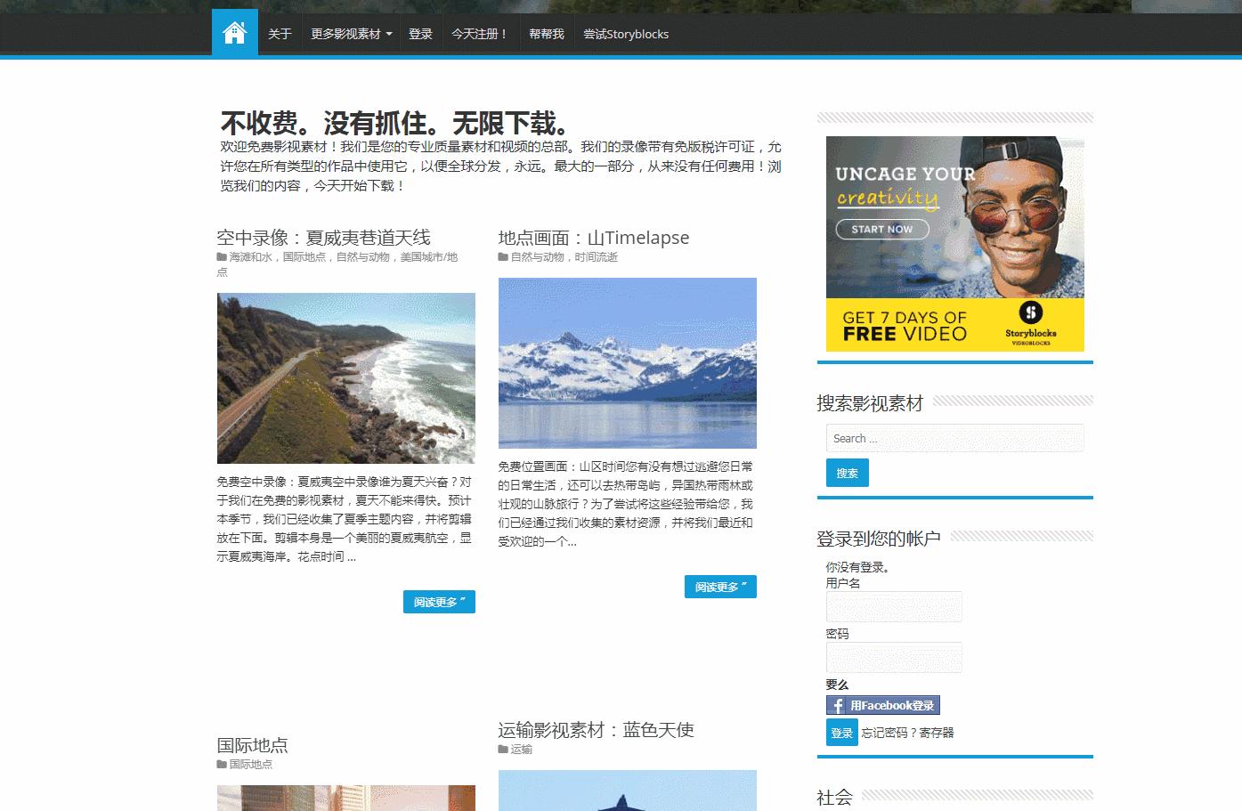Click the Facebook icon on the login button
The height and width of the screenshot is (811, 1242).
pos(838,704)
